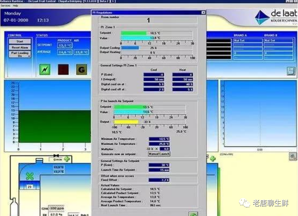Click the de laat Koudetechniek logo
Screen dimensions: 298x216
pos(276,17)
